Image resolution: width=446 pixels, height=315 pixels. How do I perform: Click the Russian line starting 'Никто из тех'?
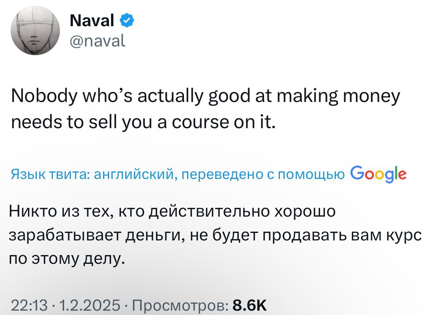click(172, 211)
